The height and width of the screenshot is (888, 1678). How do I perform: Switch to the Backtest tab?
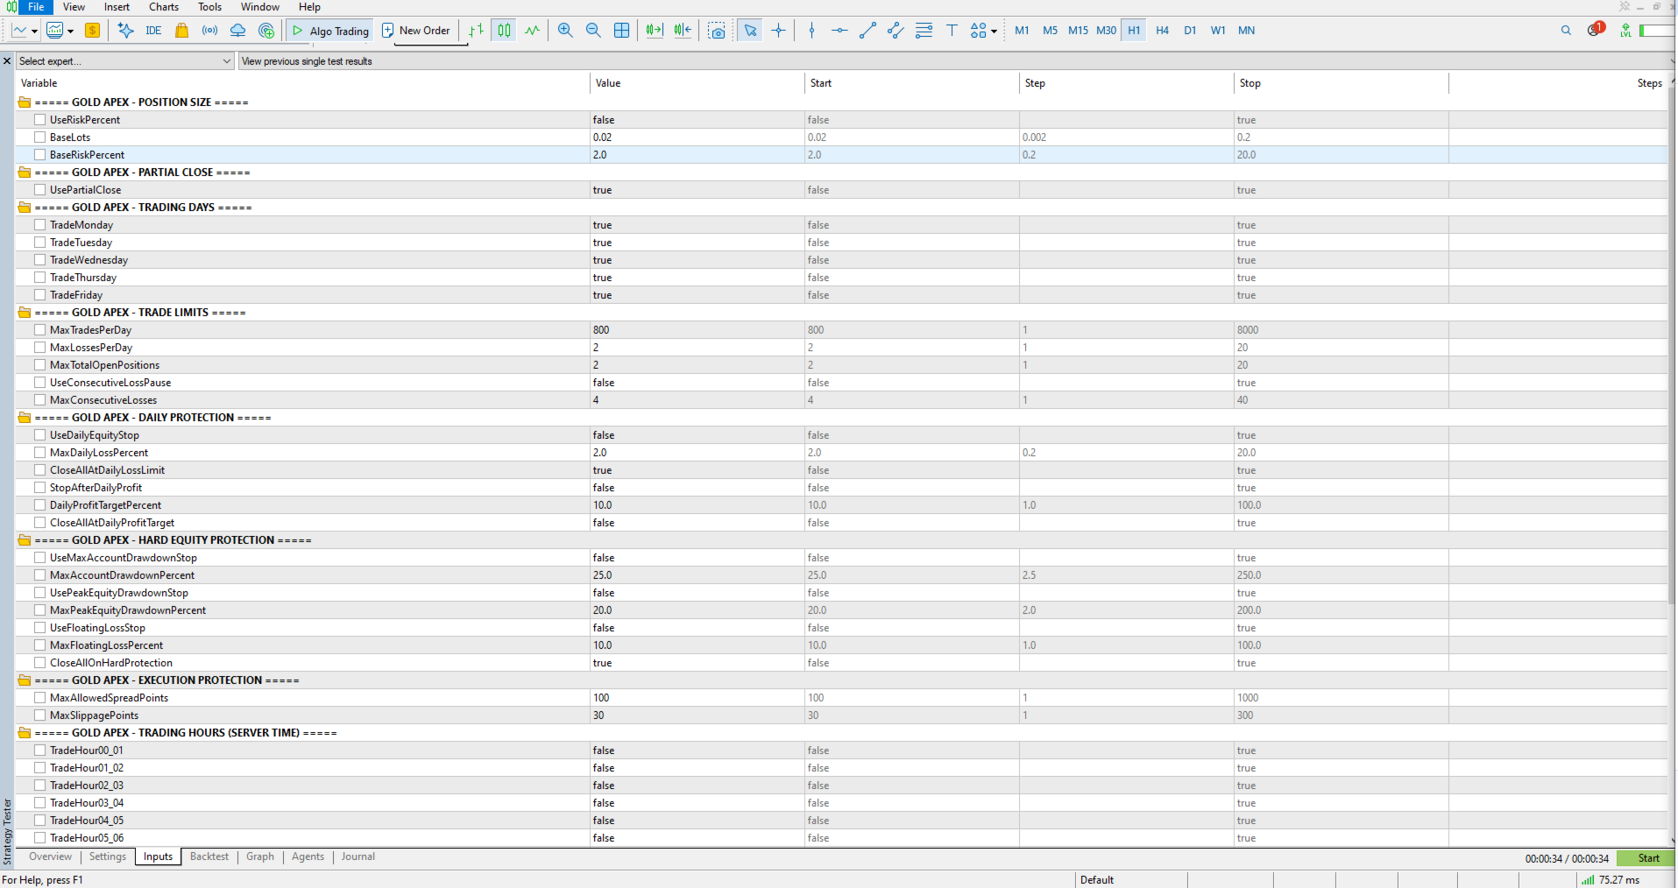point(209,856)
